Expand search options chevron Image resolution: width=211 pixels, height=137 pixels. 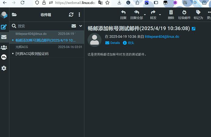80,26
